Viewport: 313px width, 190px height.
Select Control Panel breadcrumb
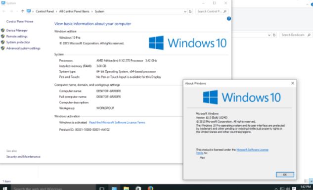point(45,11)
